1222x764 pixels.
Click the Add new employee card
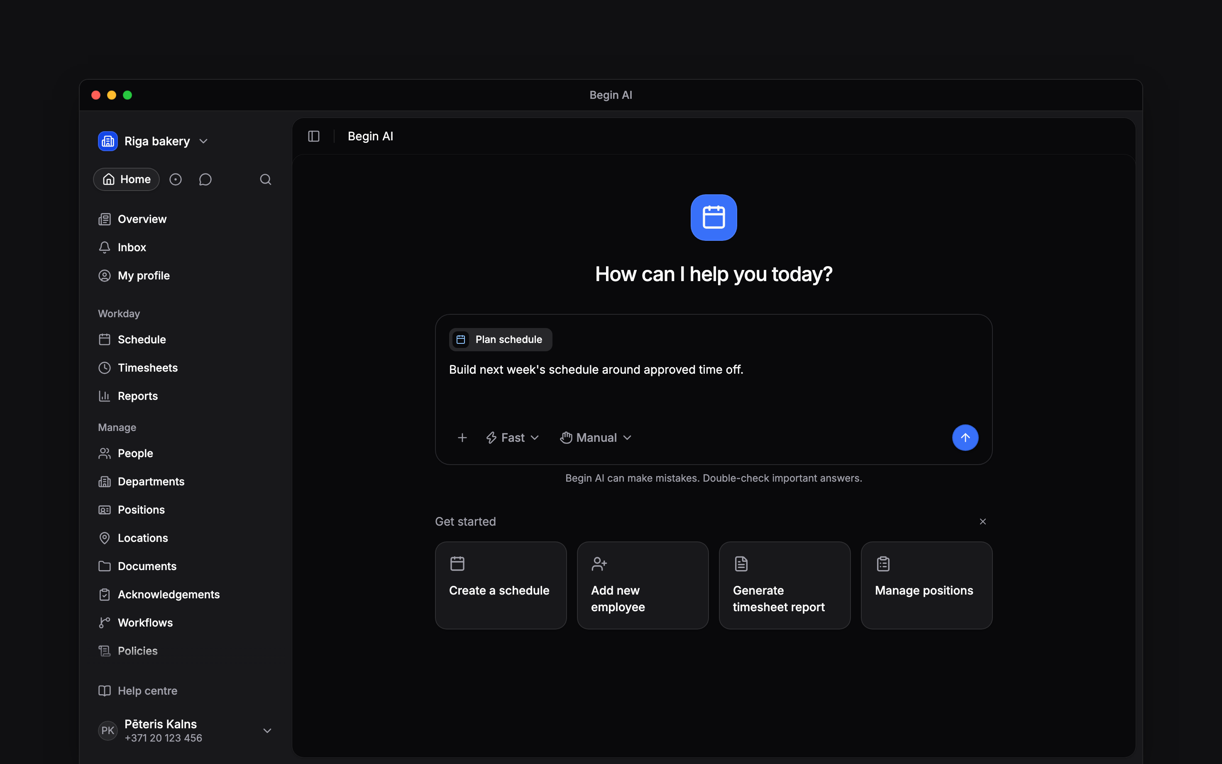[643, 585]
